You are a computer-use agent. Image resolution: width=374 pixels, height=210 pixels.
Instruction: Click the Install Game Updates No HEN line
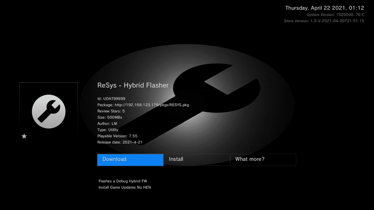click(x=124, y=187)
